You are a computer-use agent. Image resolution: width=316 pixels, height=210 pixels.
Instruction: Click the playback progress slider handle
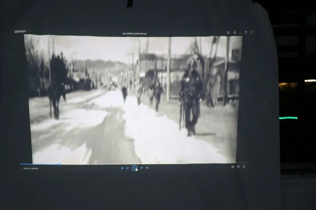pyautogui.click(x=60, y=164)
